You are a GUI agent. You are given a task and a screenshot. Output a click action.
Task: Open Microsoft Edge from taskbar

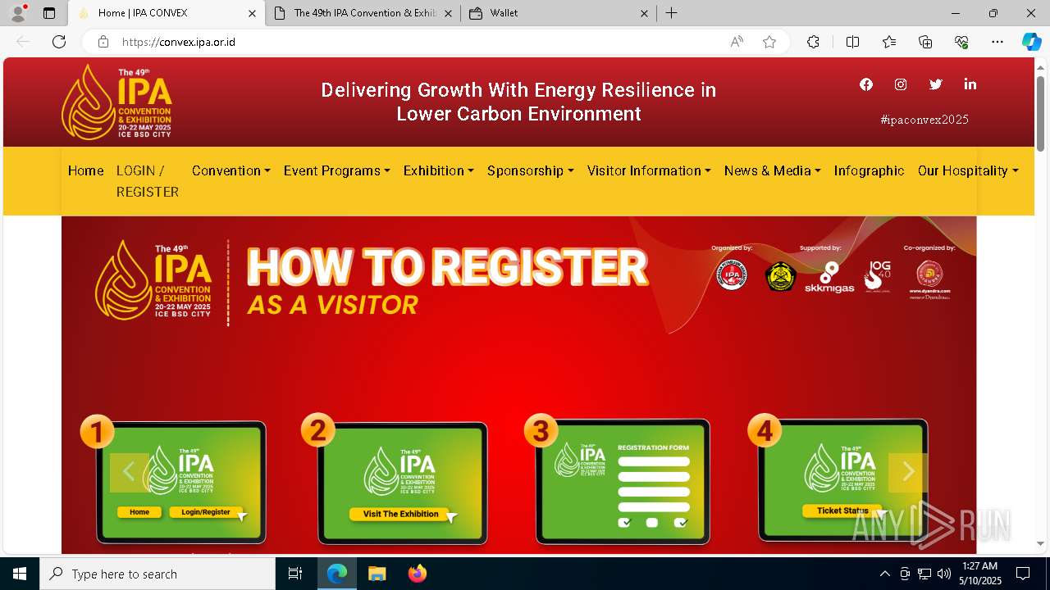pos(337,574)
